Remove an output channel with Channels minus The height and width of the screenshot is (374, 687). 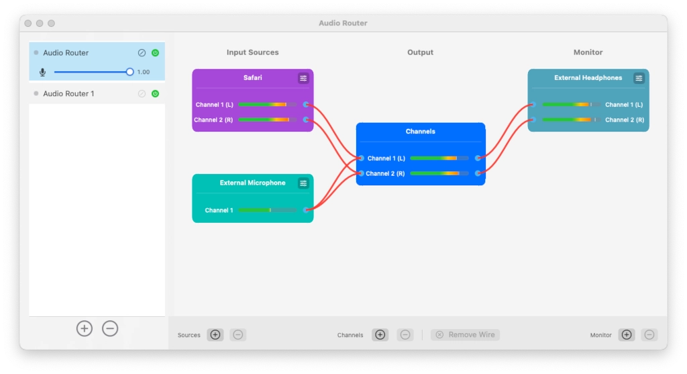coord(405,335)
